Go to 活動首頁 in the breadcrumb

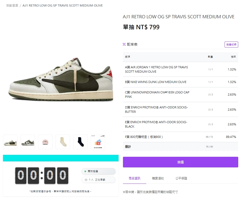click(12, 5)
